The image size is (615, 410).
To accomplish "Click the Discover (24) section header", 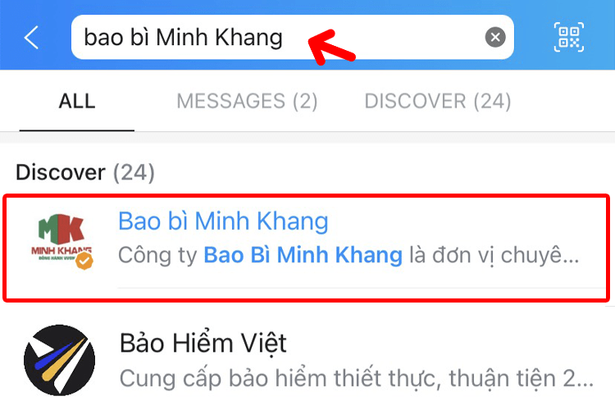I will (85, 172).
